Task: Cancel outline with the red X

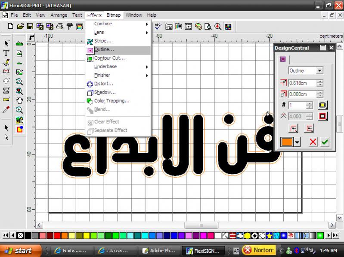Action: click(313, 142)
